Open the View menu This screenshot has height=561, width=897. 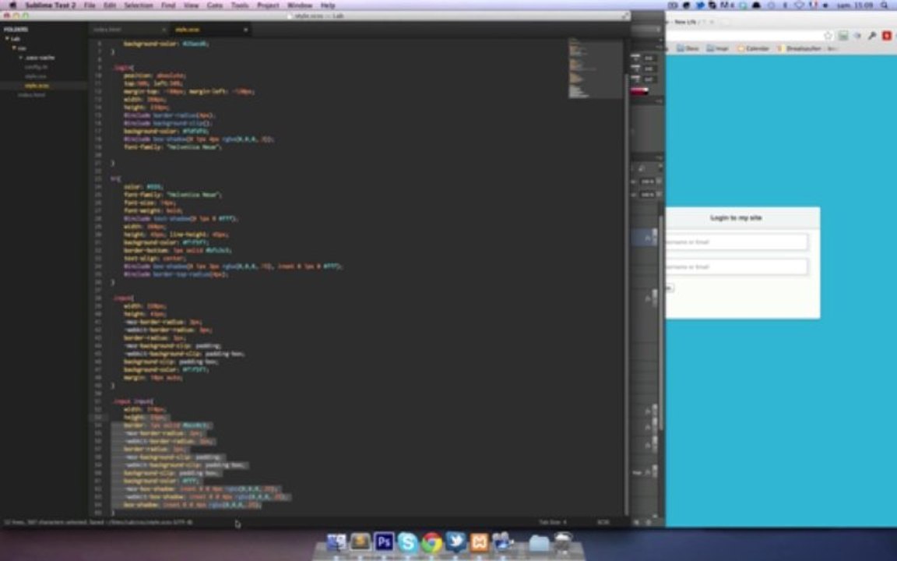pos(191,5)
